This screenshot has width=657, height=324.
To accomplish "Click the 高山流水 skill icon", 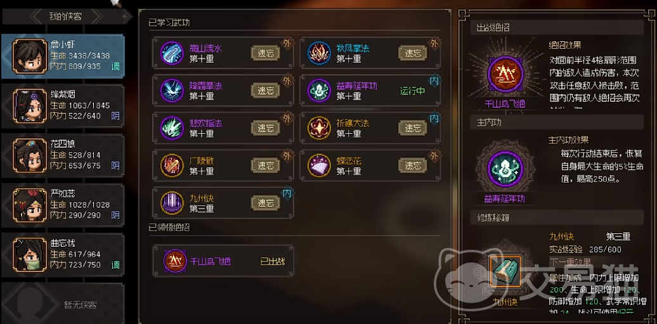I will (172, 53).
